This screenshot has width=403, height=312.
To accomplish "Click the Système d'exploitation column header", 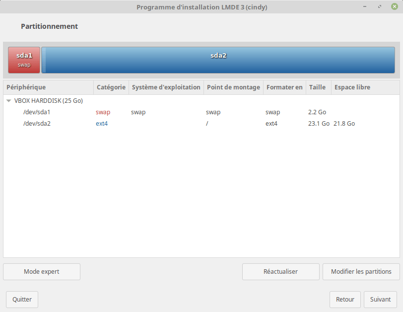I will (166, 87).
